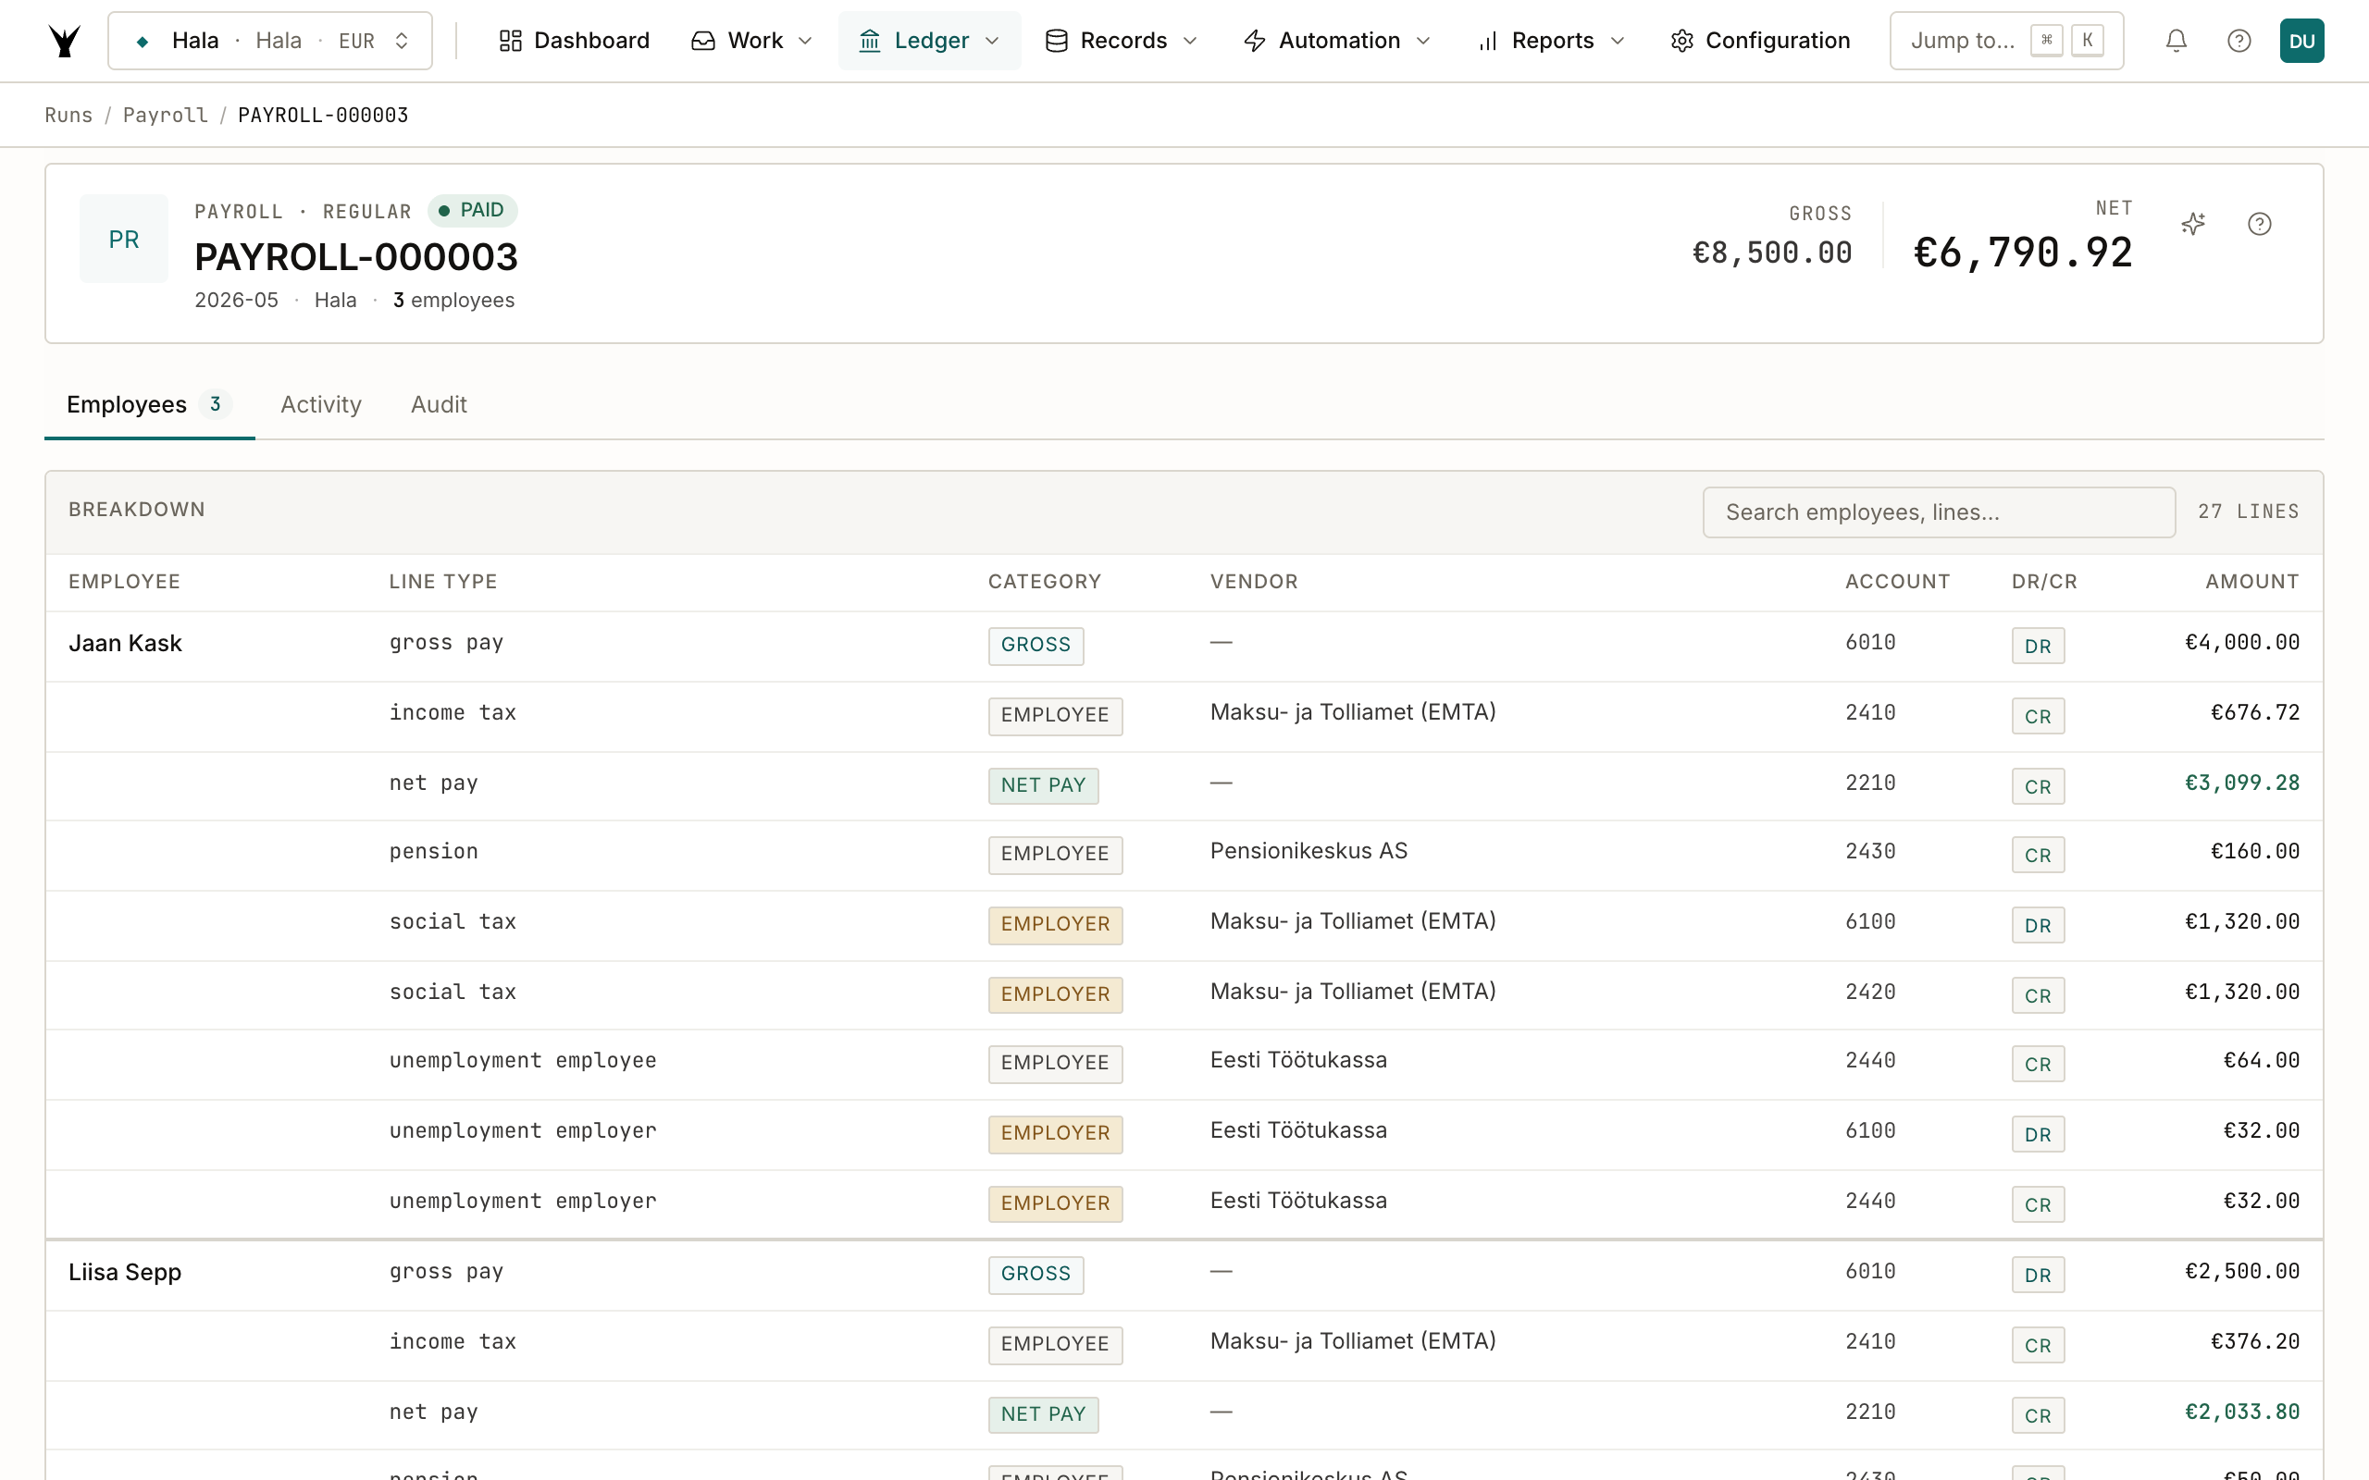Viewport: 2369px width, 1480px height.
Task: Click the CATEGORY column header
Action: coord(1045,582)
